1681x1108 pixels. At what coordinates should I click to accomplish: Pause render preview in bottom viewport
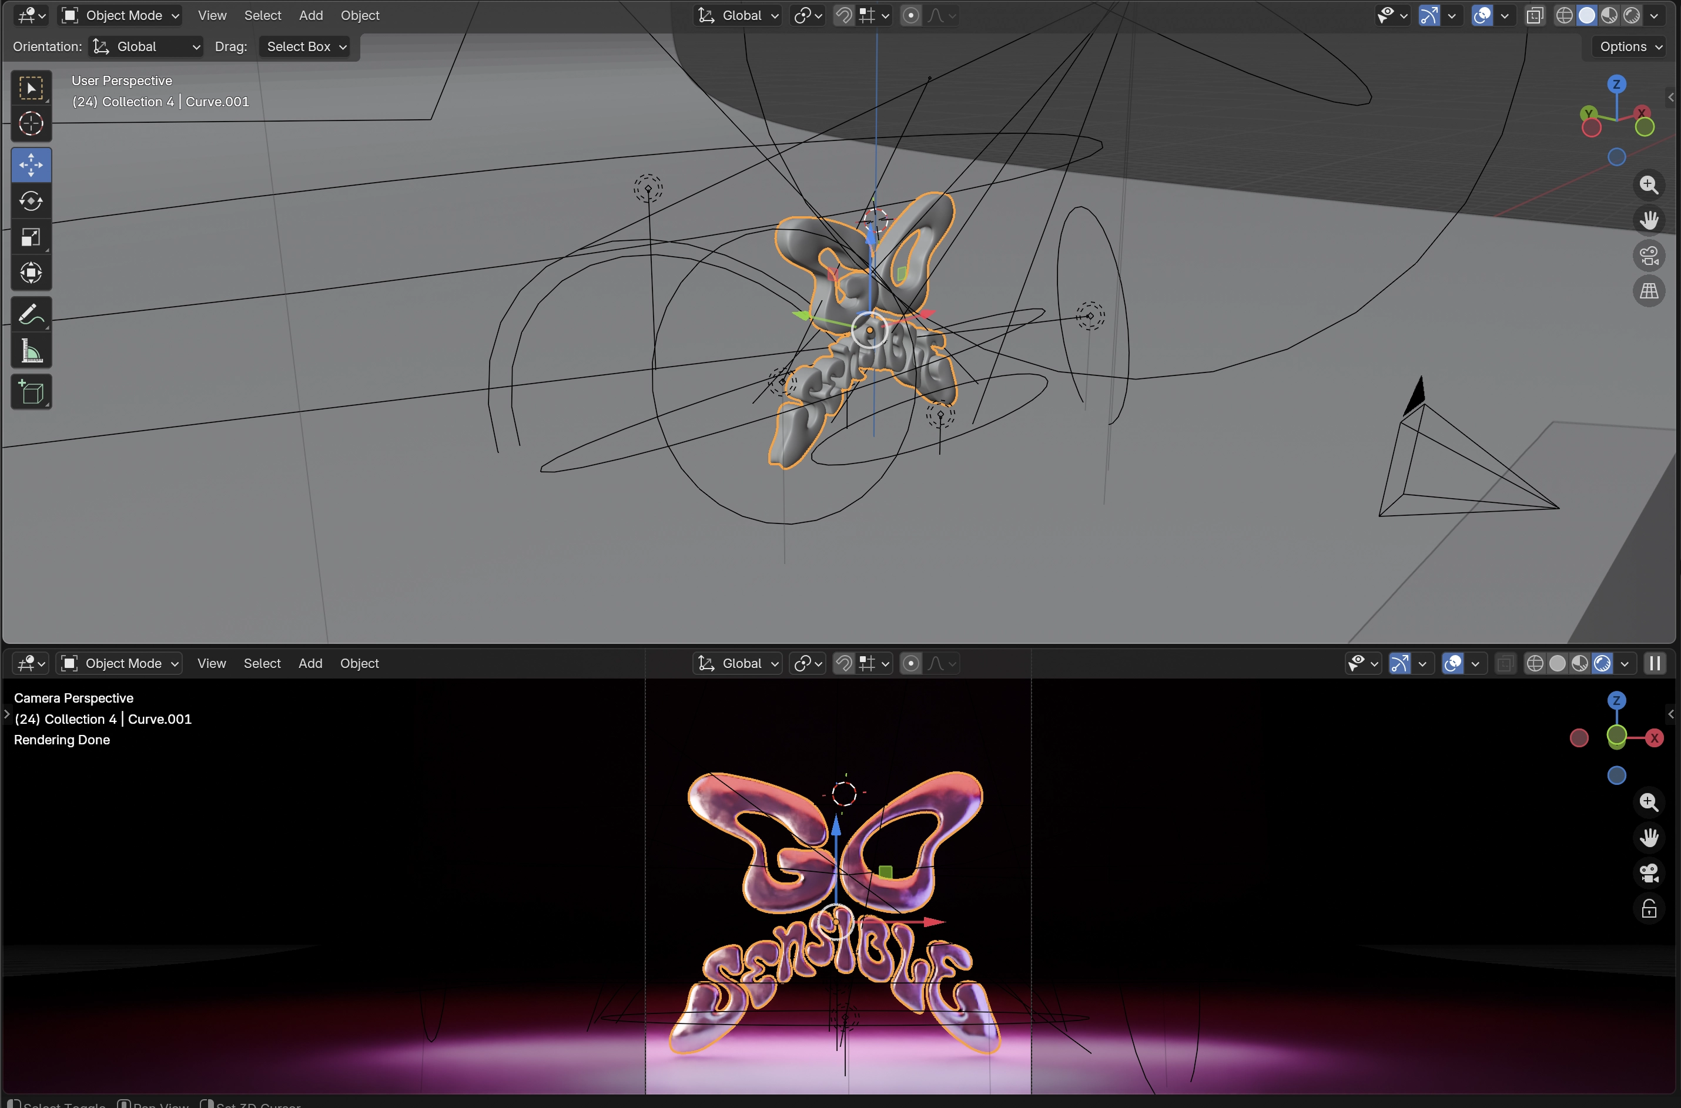[x=1655, y=663]
